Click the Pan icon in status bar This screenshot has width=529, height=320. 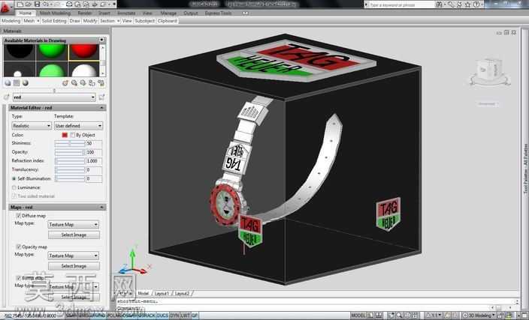click(x=391, y=316)
